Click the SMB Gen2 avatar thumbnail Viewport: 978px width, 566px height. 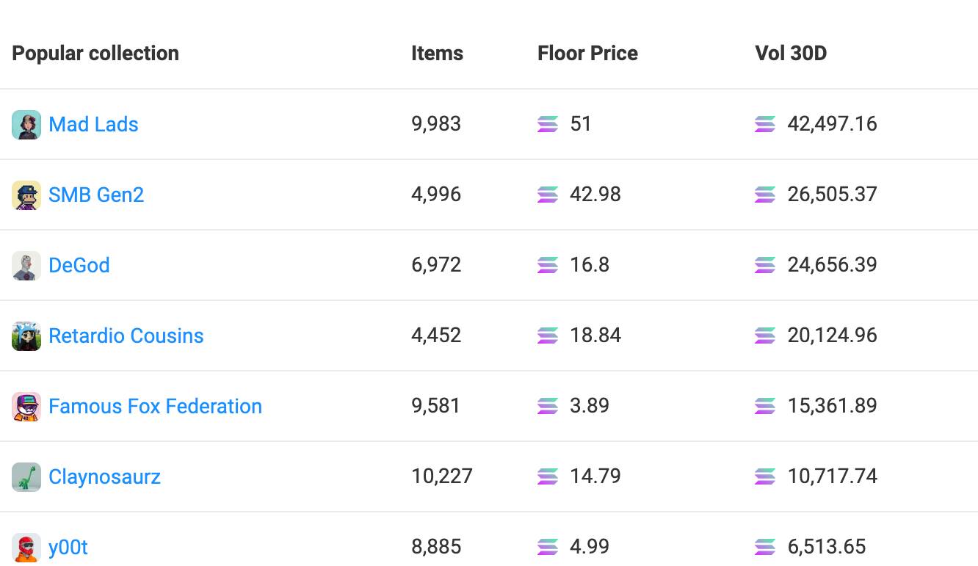tap(26, 195)
